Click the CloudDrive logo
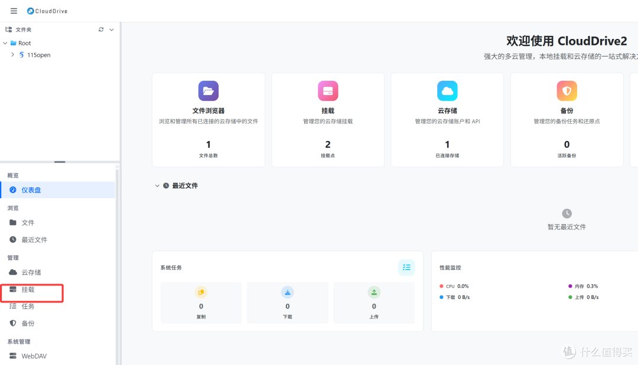Screen dimensions: 638x365 coord(47,11)
